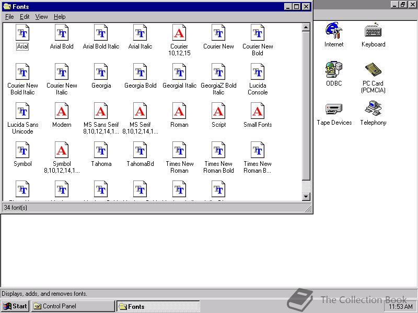
Task: Select the Roman font icon
Action: (179, 111)
